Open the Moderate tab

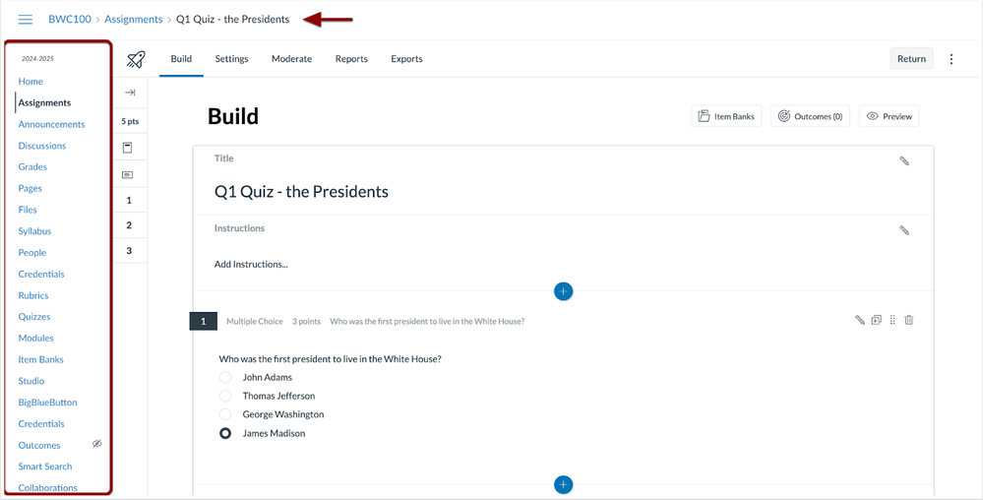291,59
